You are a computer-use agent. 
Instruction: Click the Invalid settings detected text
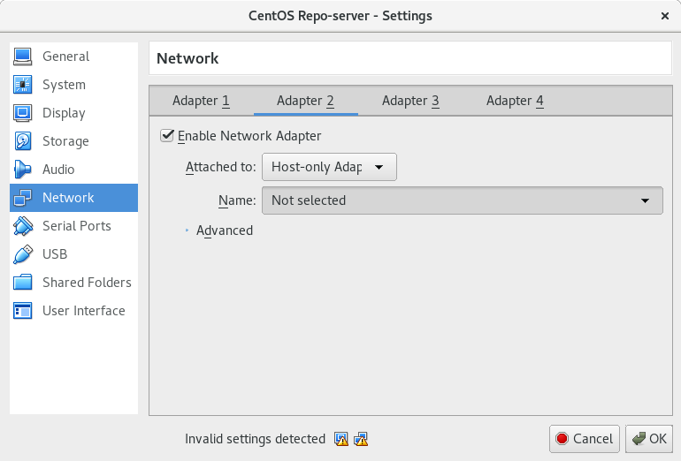[255, 439]
